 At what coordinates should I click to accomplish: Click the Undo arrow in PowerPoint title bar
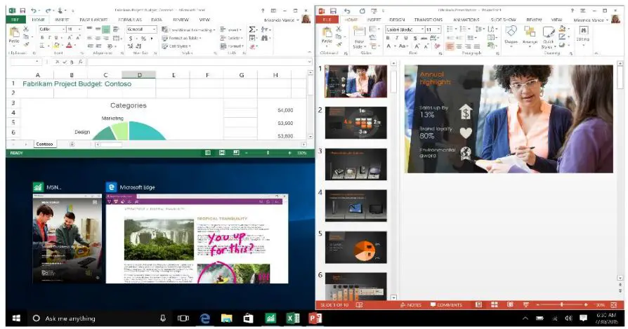347,11
